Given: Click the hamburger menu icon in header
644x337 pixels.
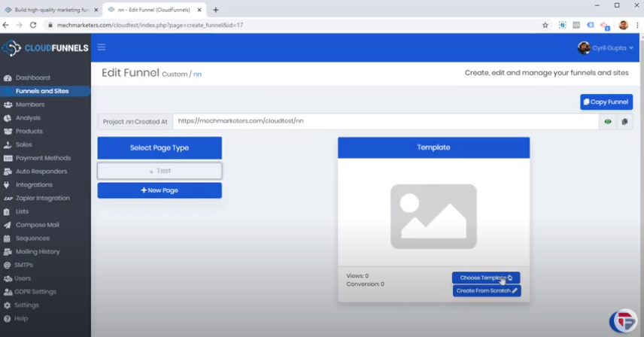Looking at the screenshot, I should click(102, 47).
